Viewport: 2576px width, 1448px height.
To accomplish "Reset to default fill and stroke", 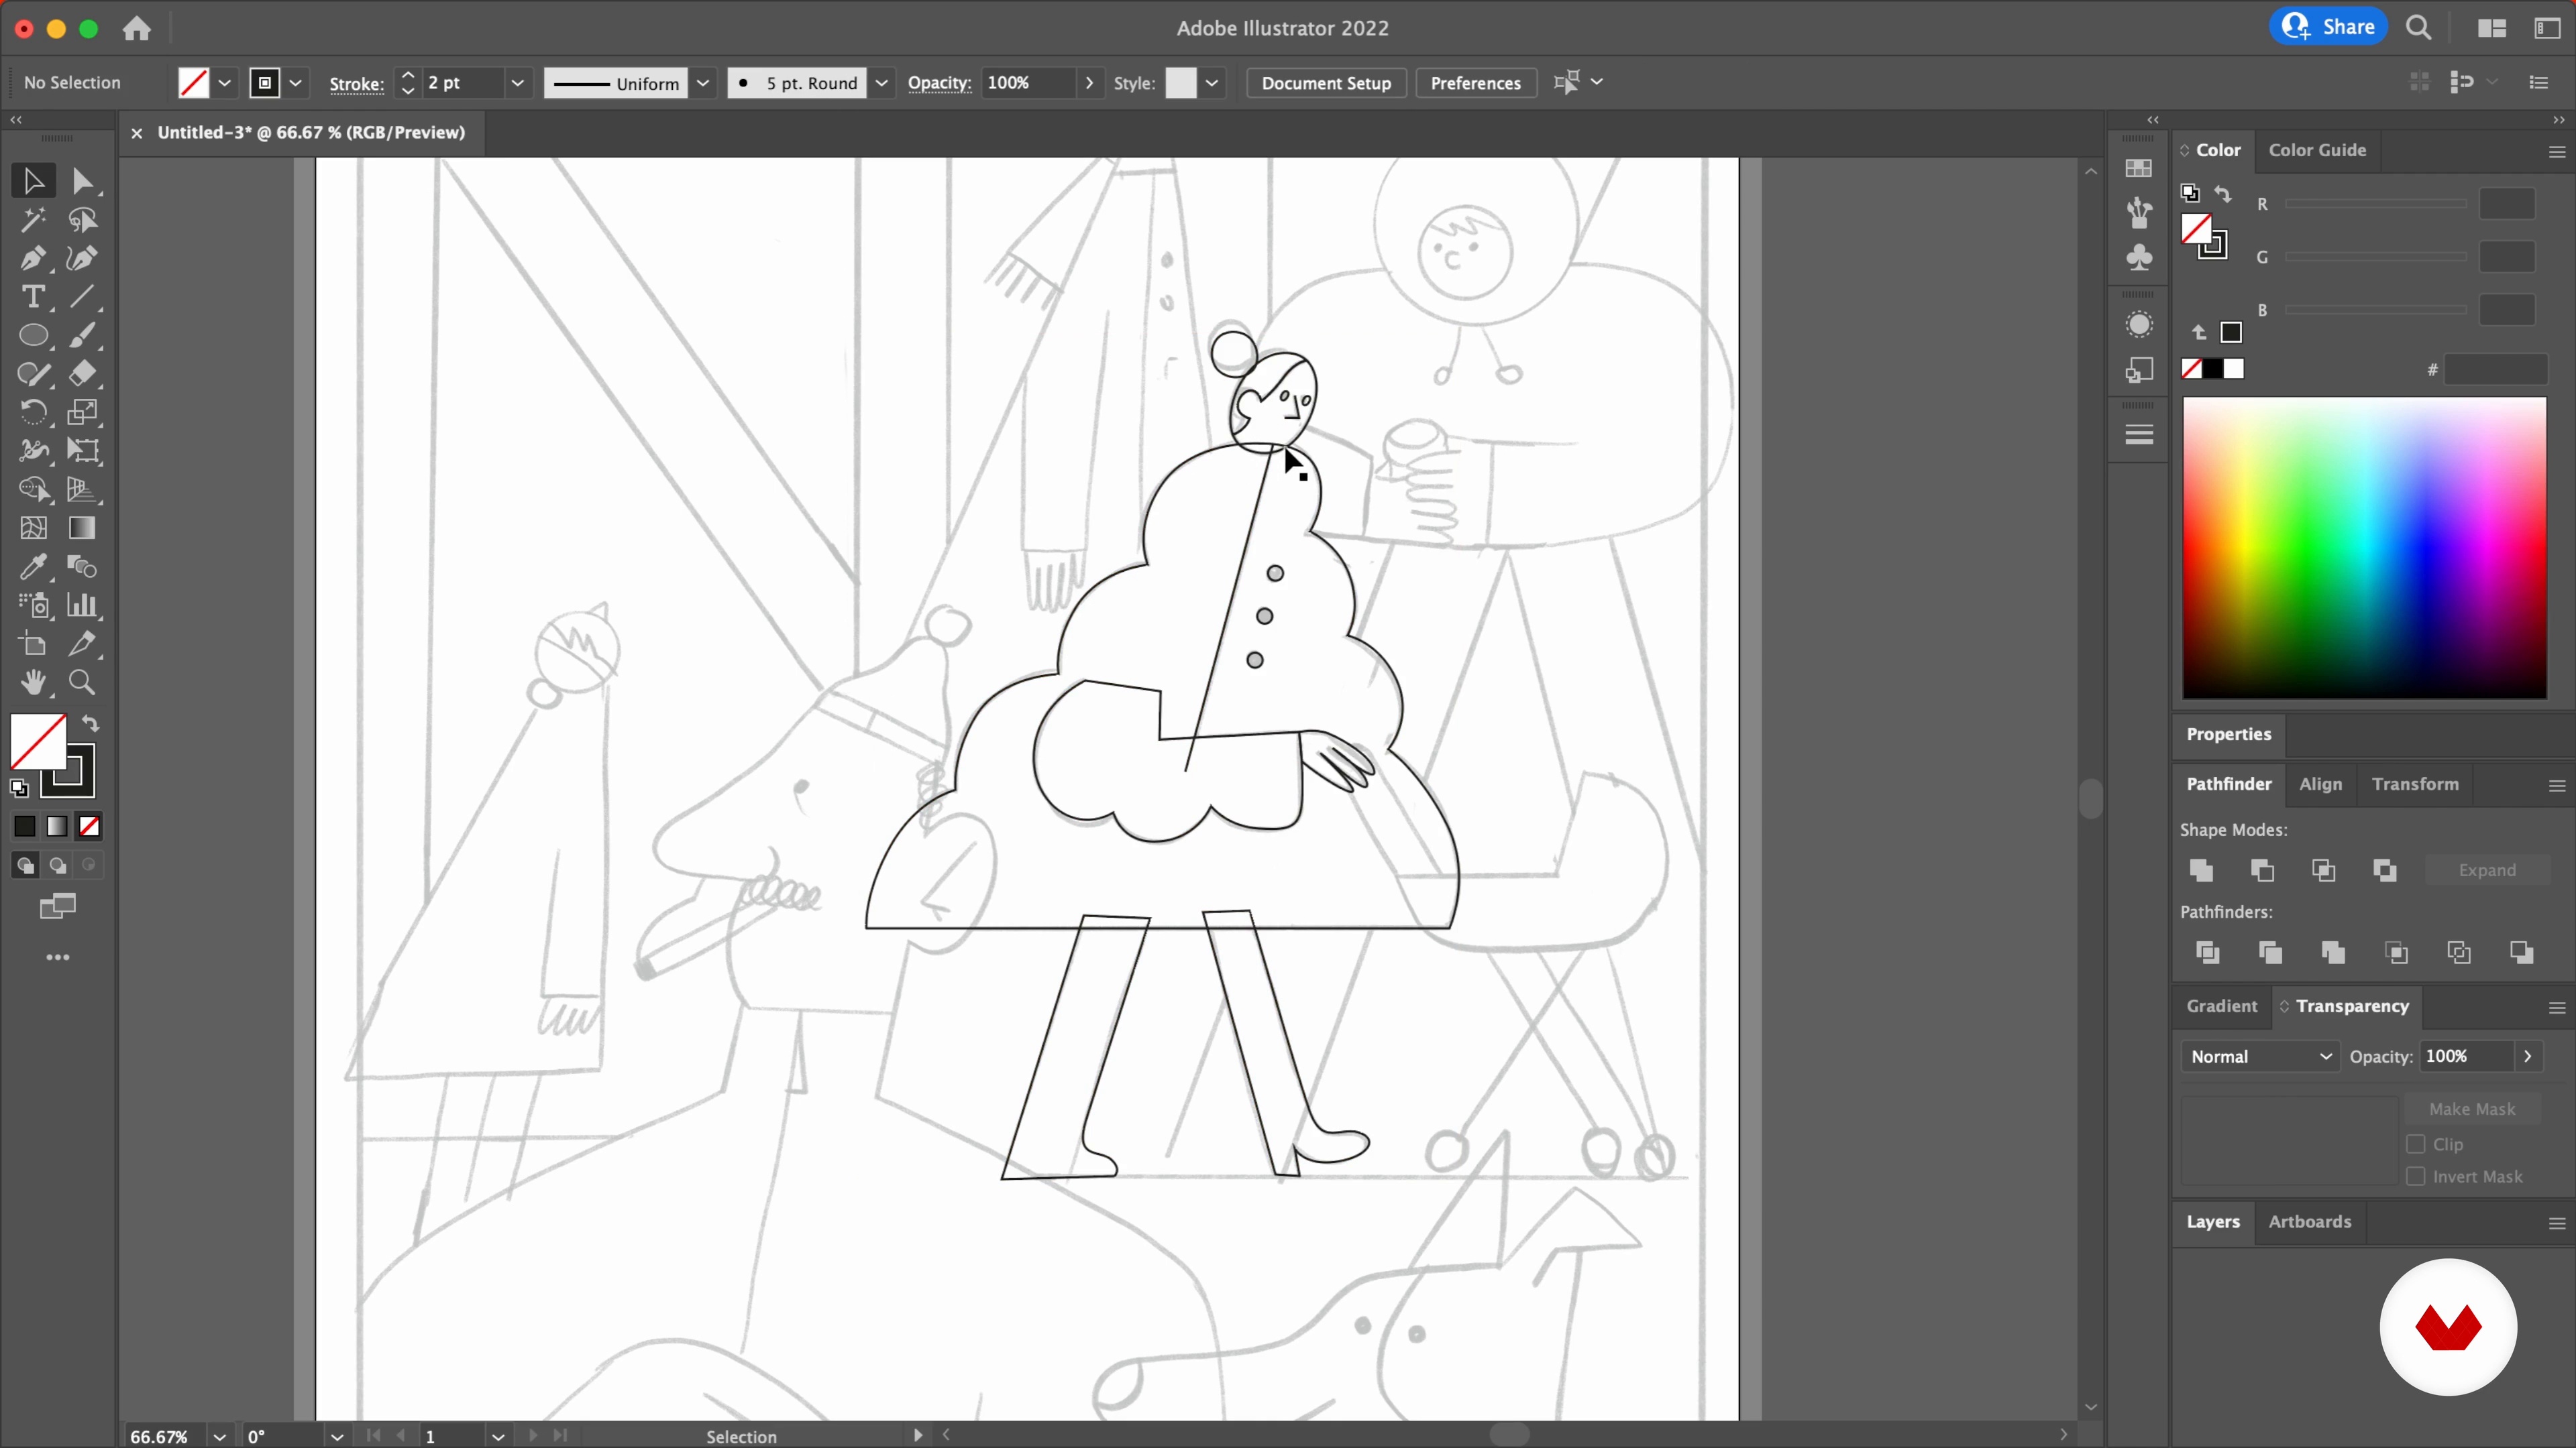I will [x=19, y=788].
